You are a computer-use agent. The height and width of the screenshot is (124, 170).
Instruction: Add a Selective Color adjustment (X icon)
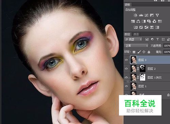tap(152, 27)
